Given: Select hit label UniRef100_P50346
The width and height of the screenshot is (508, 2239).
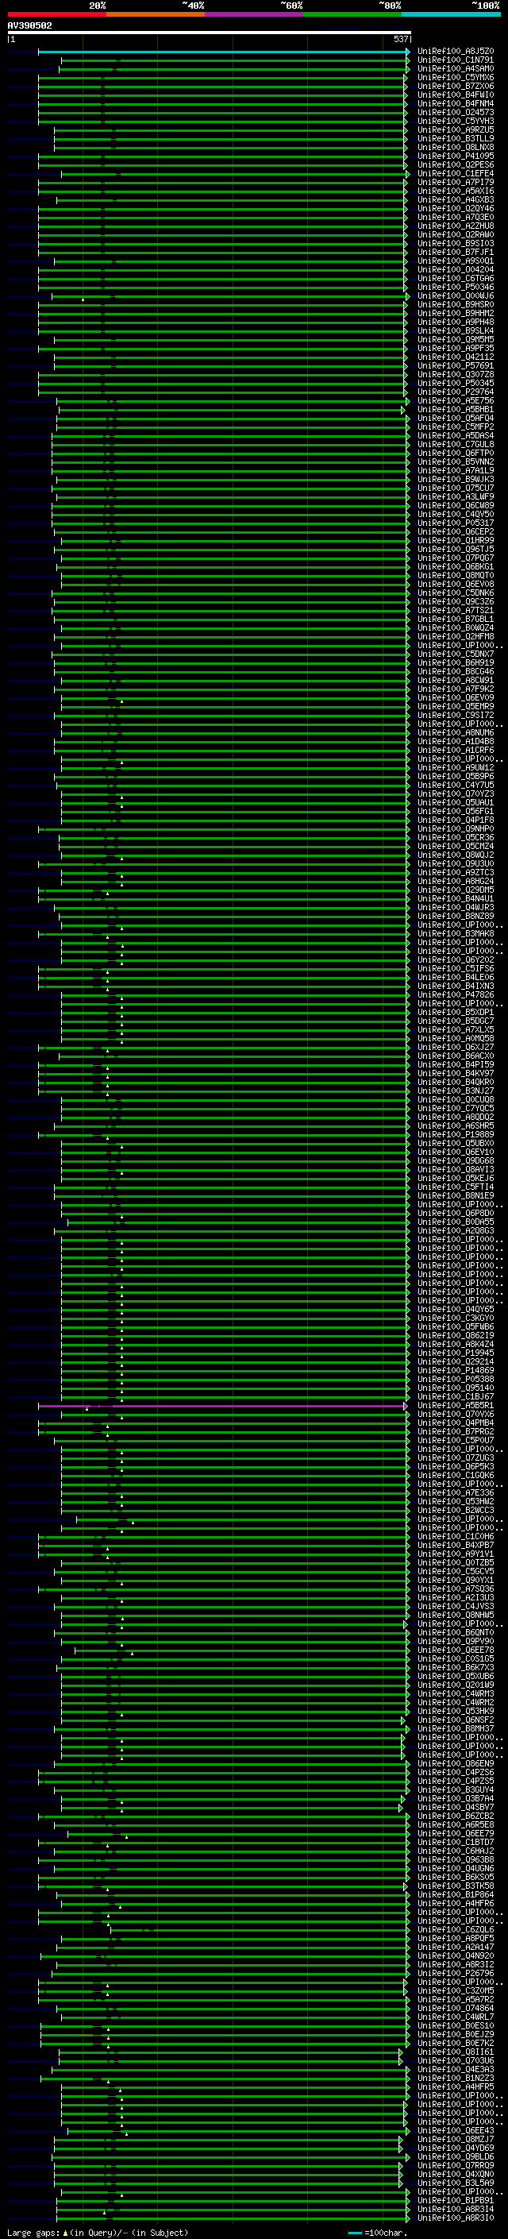Looking at the screenshot, I should point(456,287).
